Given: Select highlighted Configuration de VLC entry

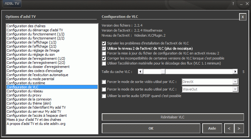Looking at the screenshot, I should (x=52, y=87).
